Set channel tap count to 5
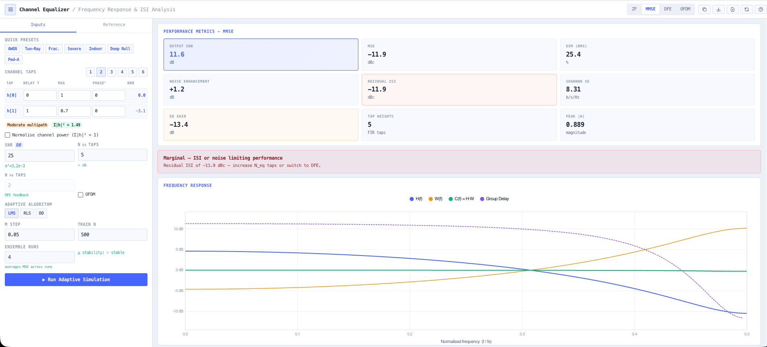The height and width of the screenshot is (347, 767). tap(133, 72)
